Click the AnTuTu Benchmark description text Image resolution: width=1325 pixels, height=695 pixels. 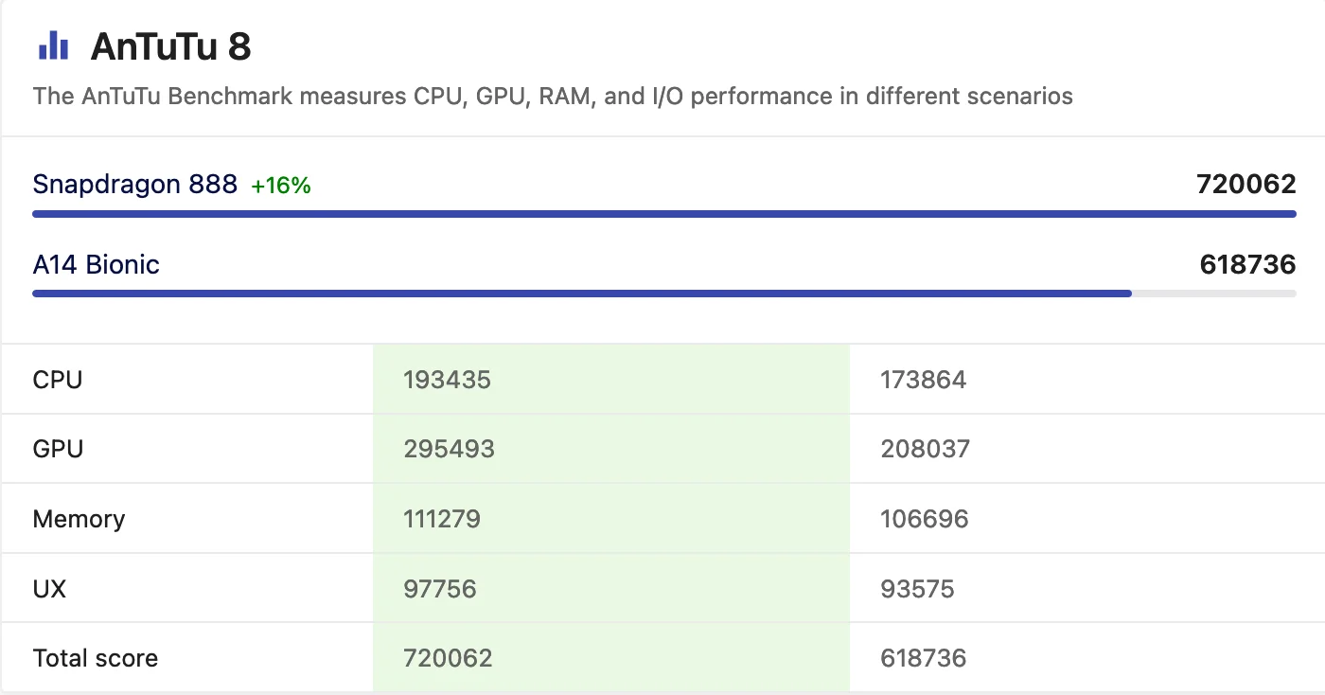(553, 96)
